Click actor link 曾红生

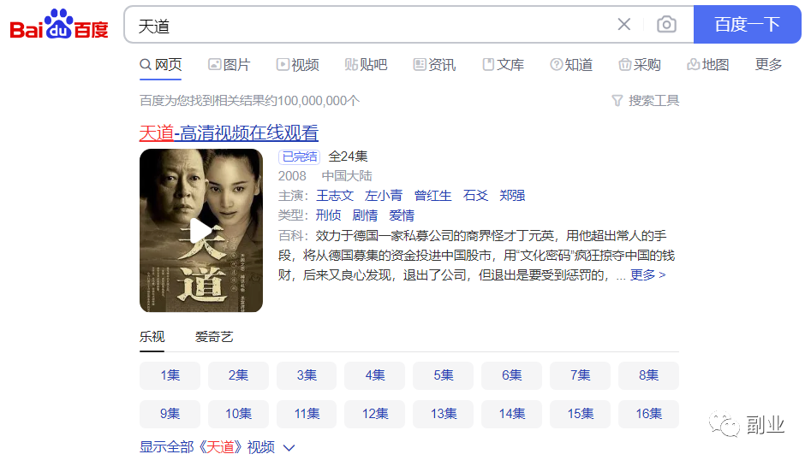[x=432, y=196]
